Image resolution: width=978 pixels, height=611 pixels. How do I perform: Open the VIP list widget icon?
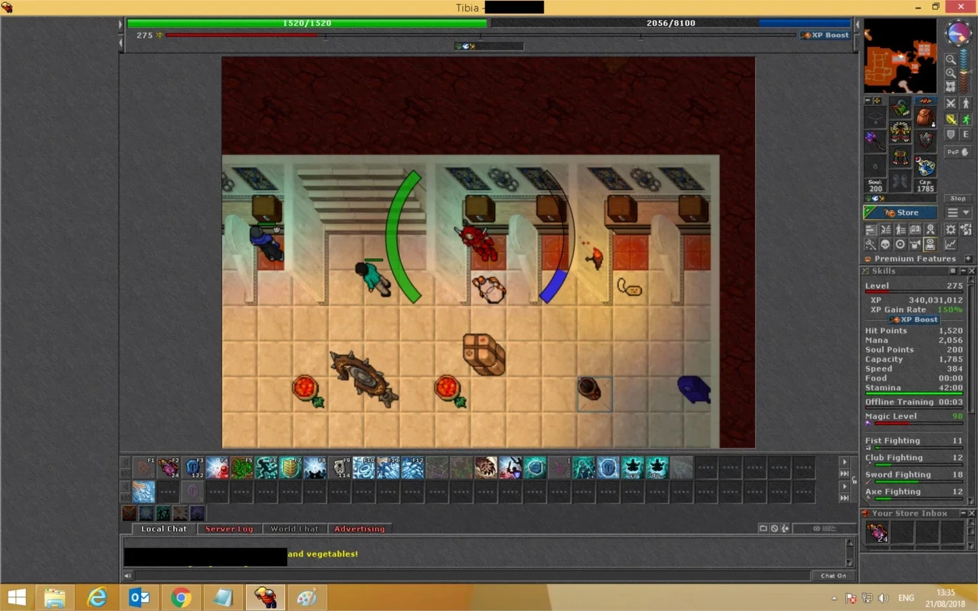pos(900,229)
